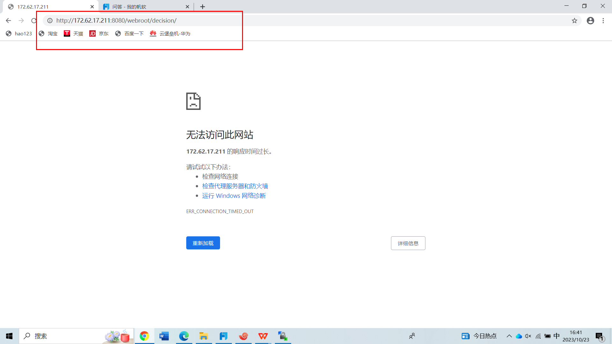The height and width of the screenshot is (344, 612).
Task: Close the 问答 - 我的帆软 tab
Action: [187, 7]
